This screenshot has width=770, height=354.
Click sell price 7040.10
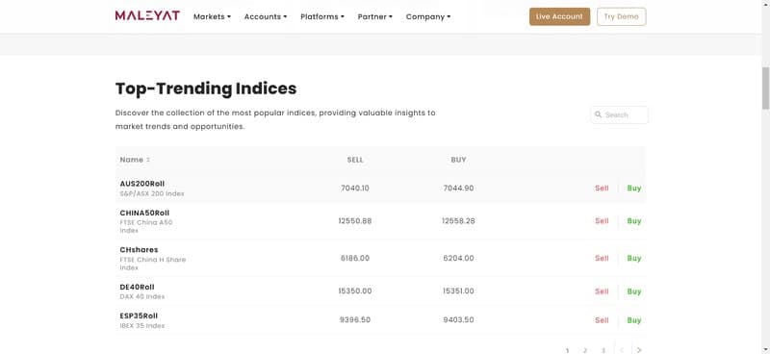pyautogui.click(x=355, y=188)
